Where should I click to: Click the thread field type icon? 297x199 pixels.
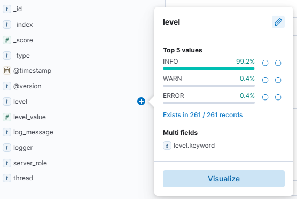[x=7, y=178]
